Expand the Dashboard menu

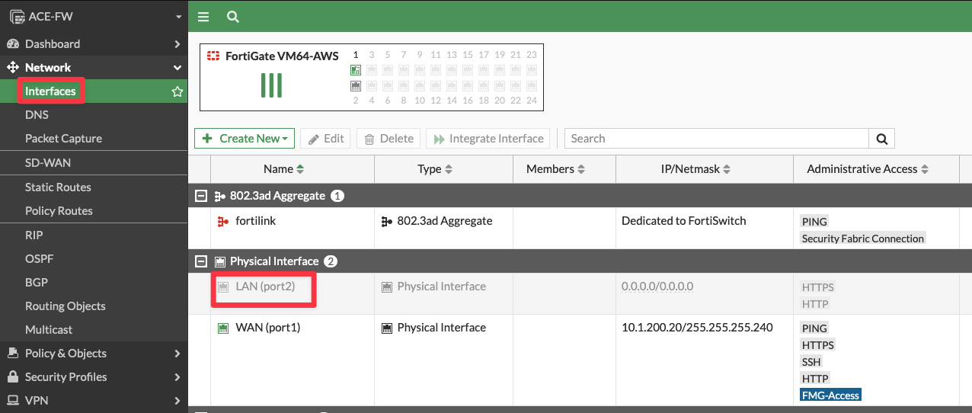[94, 43]
